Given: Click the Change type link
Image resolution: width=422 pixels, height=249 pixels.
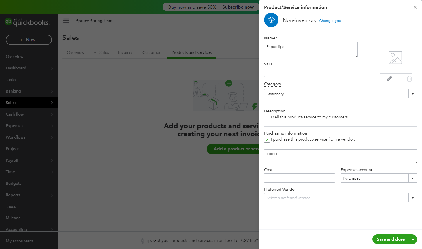Looking at the screenshot, I should (x=330, y=21).
